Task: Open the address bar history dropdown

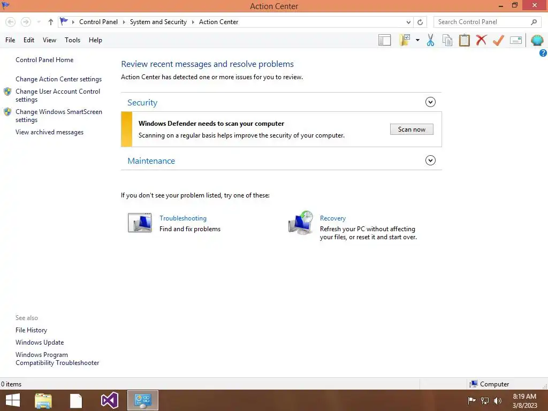Action: 408,22
